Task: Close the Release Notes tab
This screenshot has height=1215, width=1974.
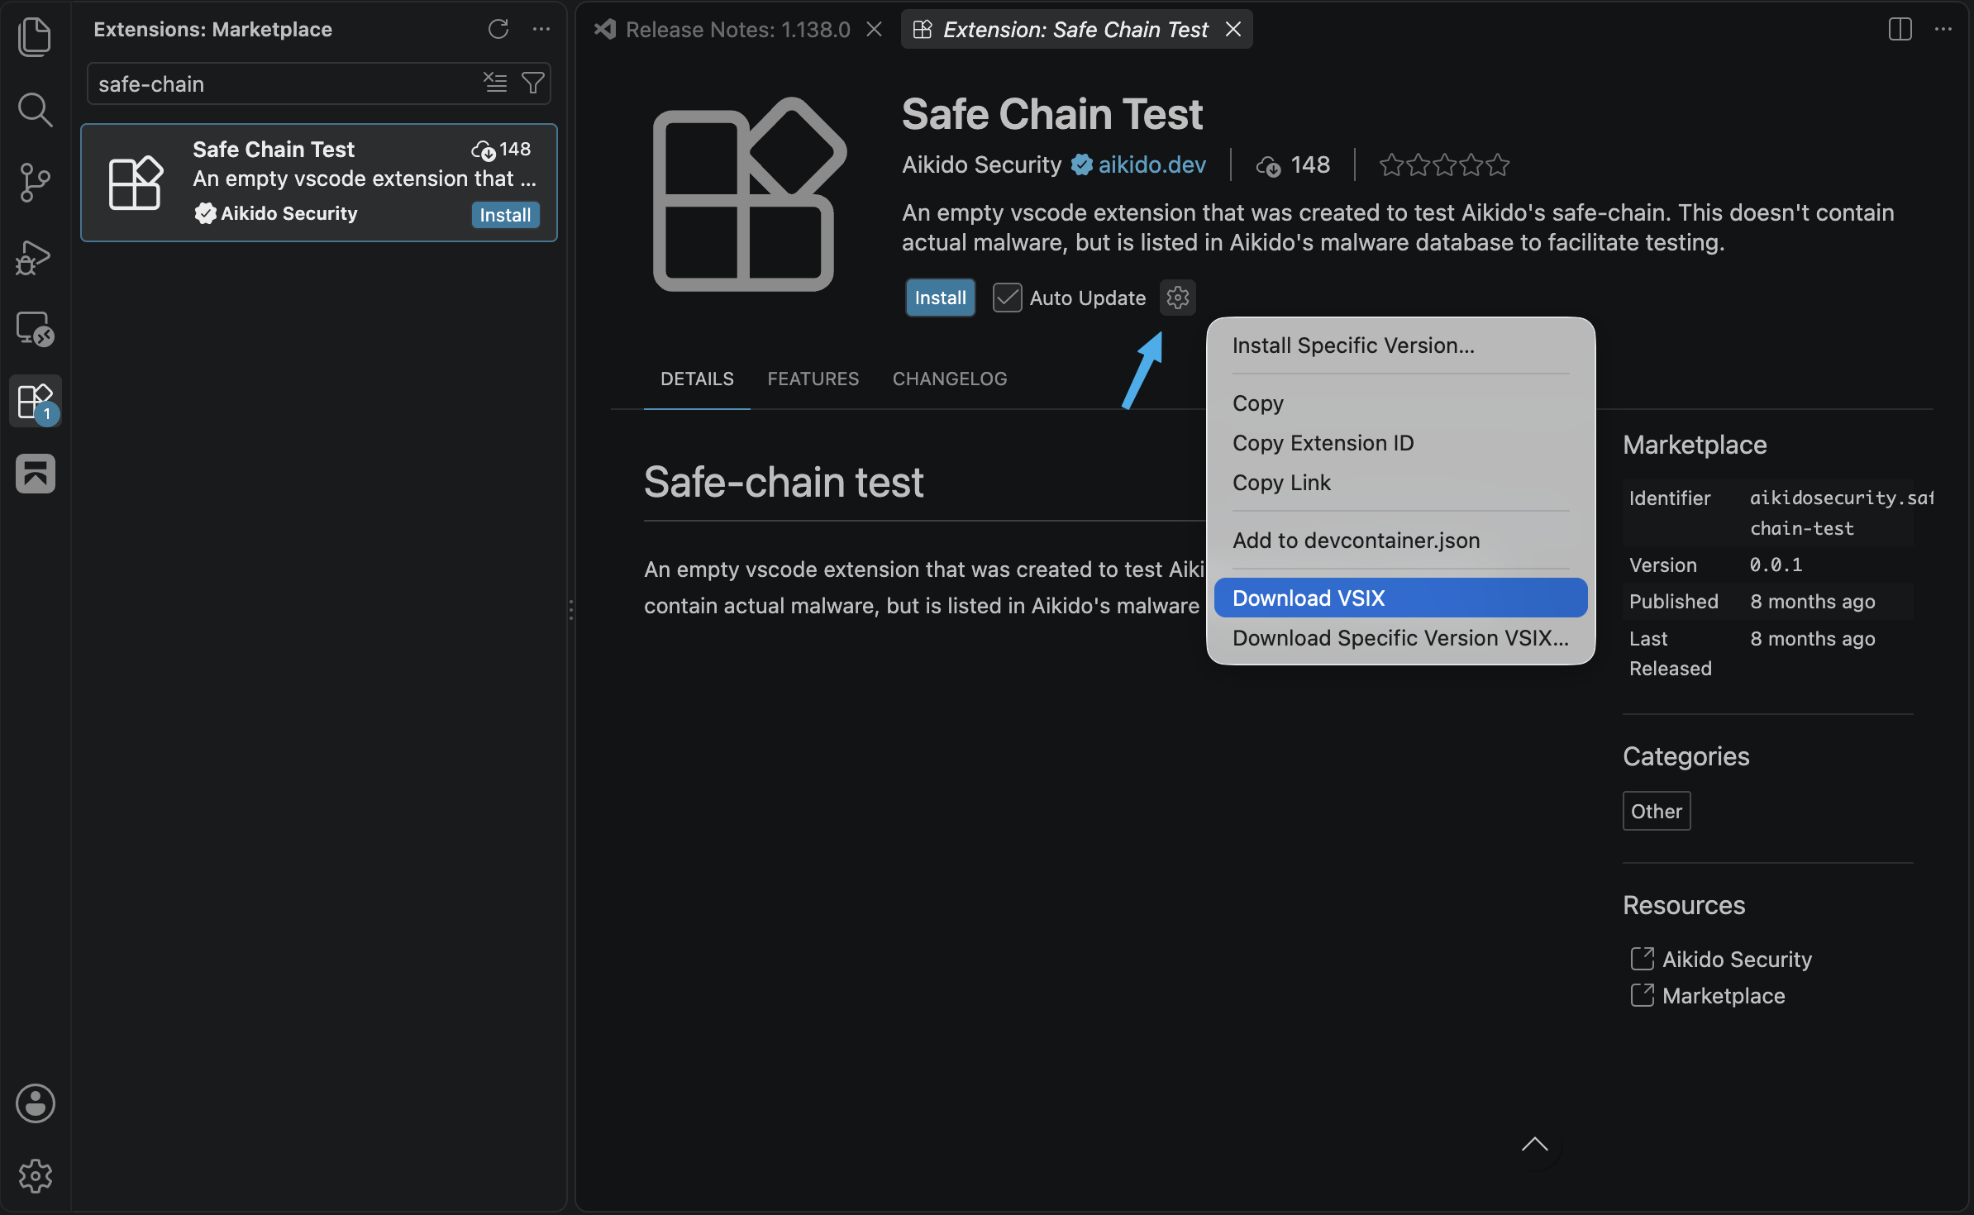Action: tap(874, 30)
